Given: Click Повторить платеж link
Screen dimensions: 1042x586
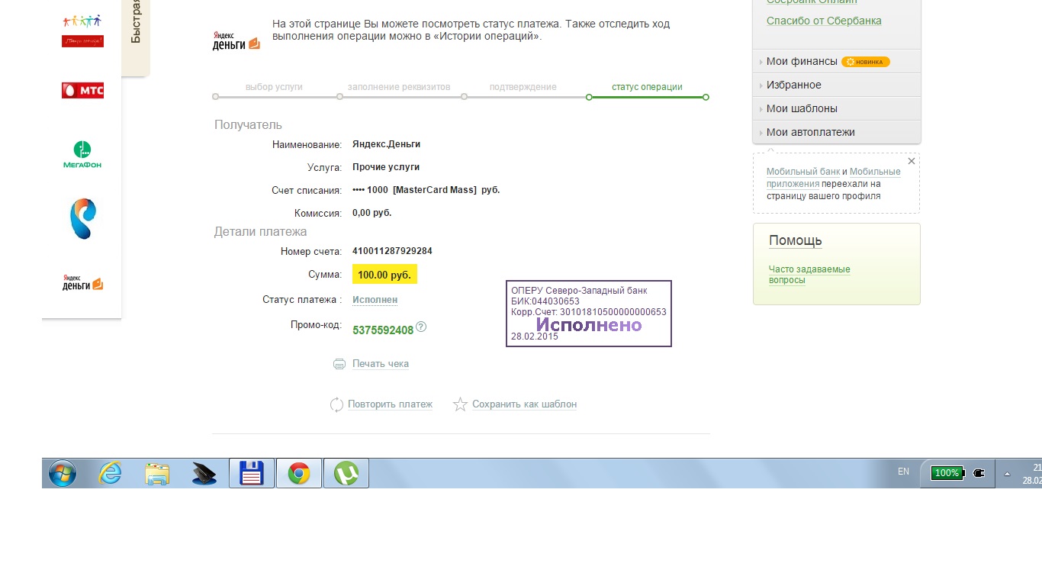Looking at the screenshot, I should pyautogui.click(x=390, y=404).
